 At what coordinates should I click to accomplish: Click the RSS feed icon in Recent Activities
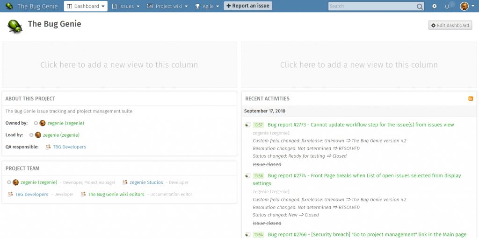point(471,99)
